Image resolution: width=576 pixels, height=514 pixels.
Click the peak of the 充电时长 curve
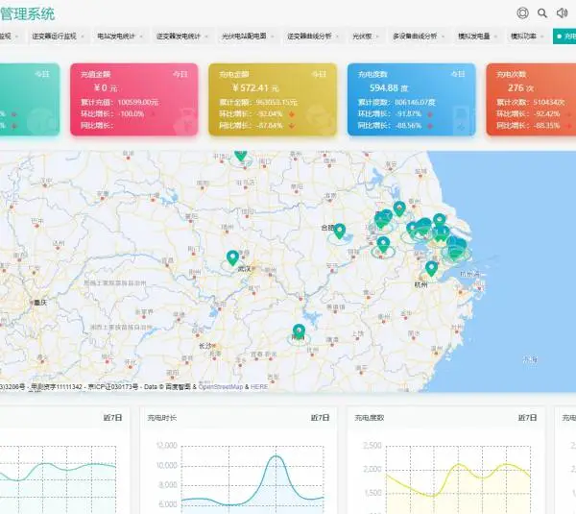pyautogui.click(x=276, y=456)
